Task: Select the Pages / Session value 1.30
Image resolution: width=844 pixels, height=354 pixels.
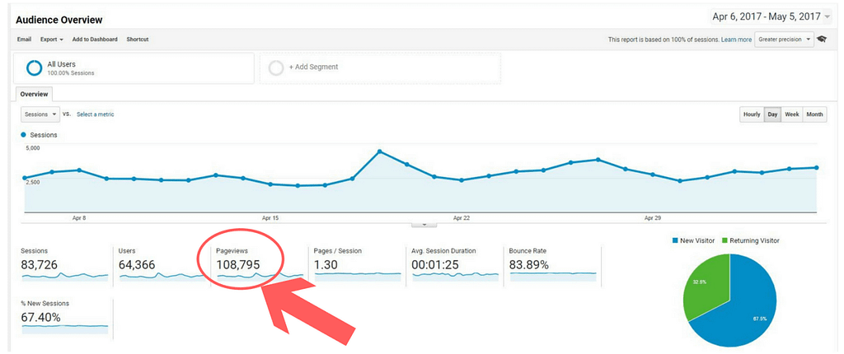Action: 326,265
